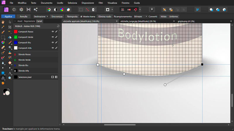The width and height of the screenshot is (234, 131).
Task: Toggle editing pencil for Compositi Blu
Action: pos(56,42)
